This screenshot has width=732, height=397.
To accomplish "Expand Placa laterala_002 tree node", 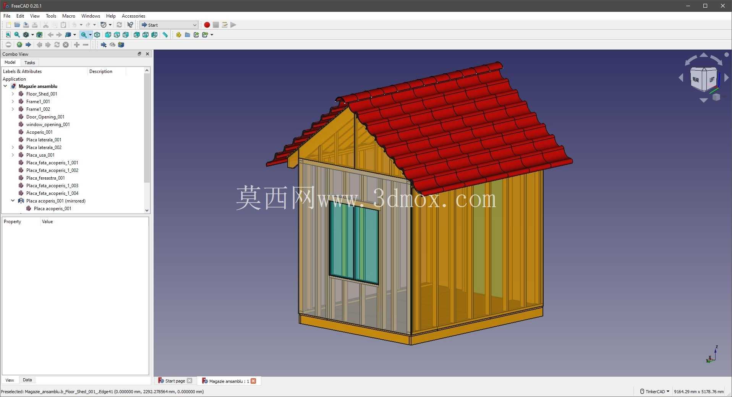I will pos(13,147).
